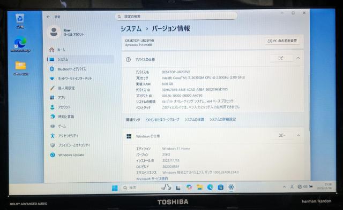Click the エディション value Windows 11 Home
Screen dimensions: 343x210
(x=176, y=149)
